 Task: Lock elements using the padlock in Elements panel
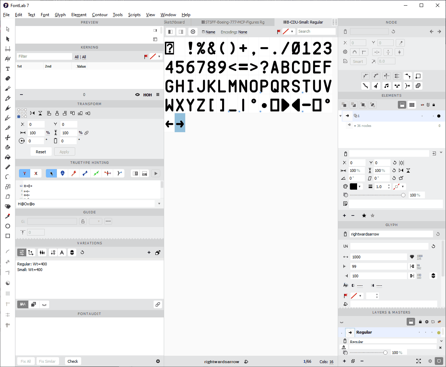coord(434,105)
